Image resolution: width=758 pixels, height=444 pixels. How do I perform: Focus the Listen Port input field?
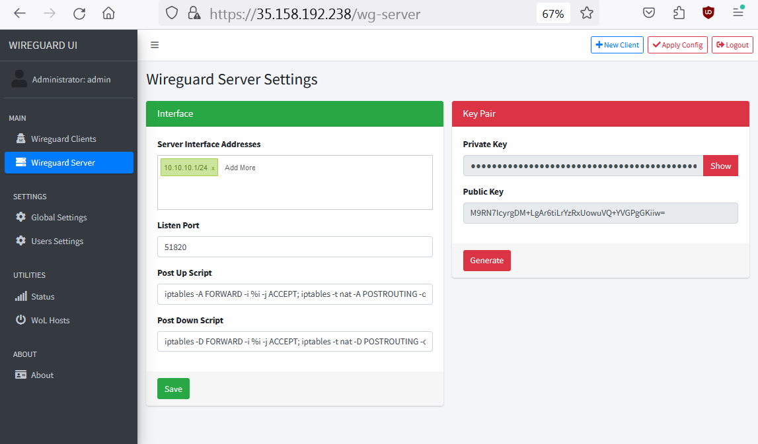295,247
